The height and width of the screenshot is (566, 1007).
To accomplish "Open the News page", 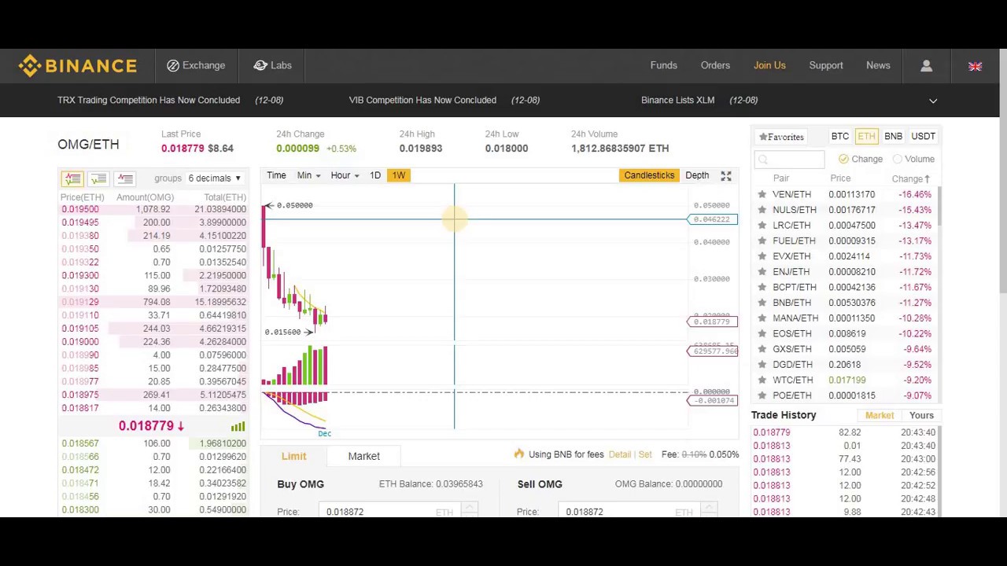I will pos(878,65).
